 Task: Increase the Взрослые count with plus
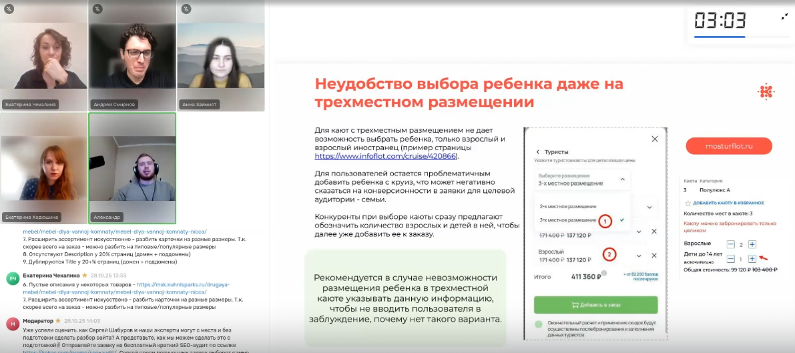[752, 244]
